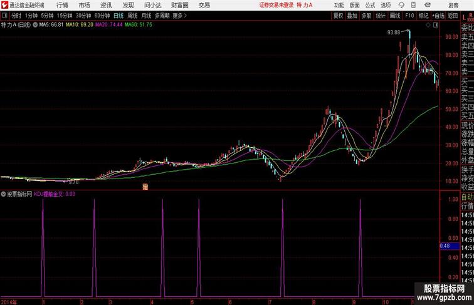Select the 周线 weekly period

point(132,16)
